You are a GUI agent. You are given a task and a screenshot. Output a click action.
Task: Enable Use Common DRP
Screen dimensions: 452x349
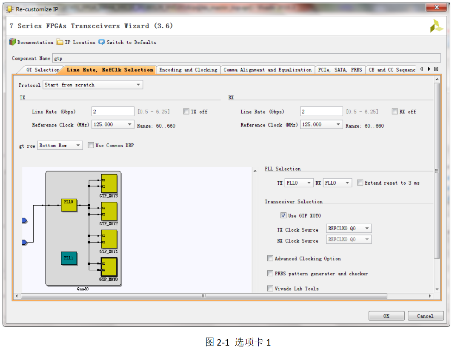(91, 145)
